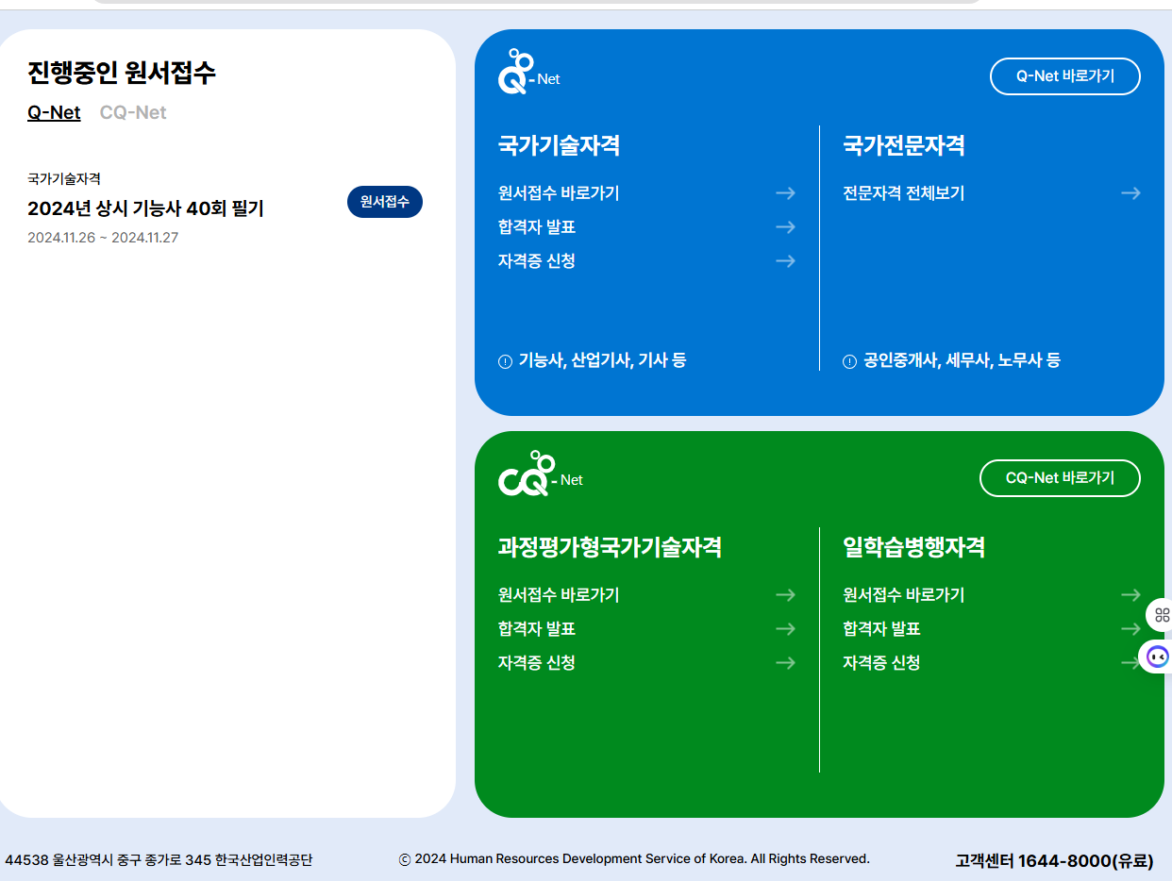Click the 국가전문자격 heading
This screenshot has height=881, width=1172.
click(x=904, y=145)
